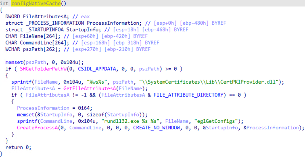305x158 pixels.
Task: Click the [ebp-210h] stack offset comment
Action: click(x=119, y=49)
